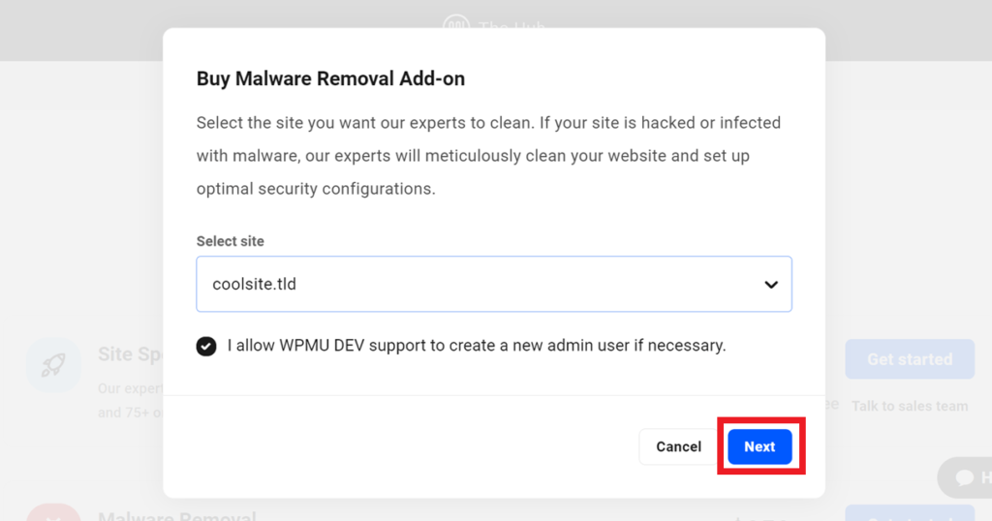Click the Site Speed service heading text

131,354
